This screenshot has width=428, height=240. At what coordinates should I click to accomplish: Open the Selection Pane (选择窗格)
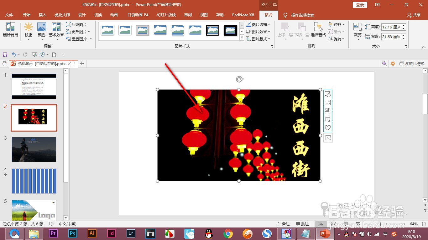318,30
